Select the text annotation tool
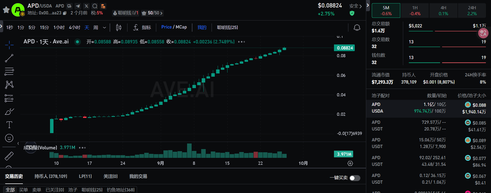The image size is (491, 193). click(9, 125)
